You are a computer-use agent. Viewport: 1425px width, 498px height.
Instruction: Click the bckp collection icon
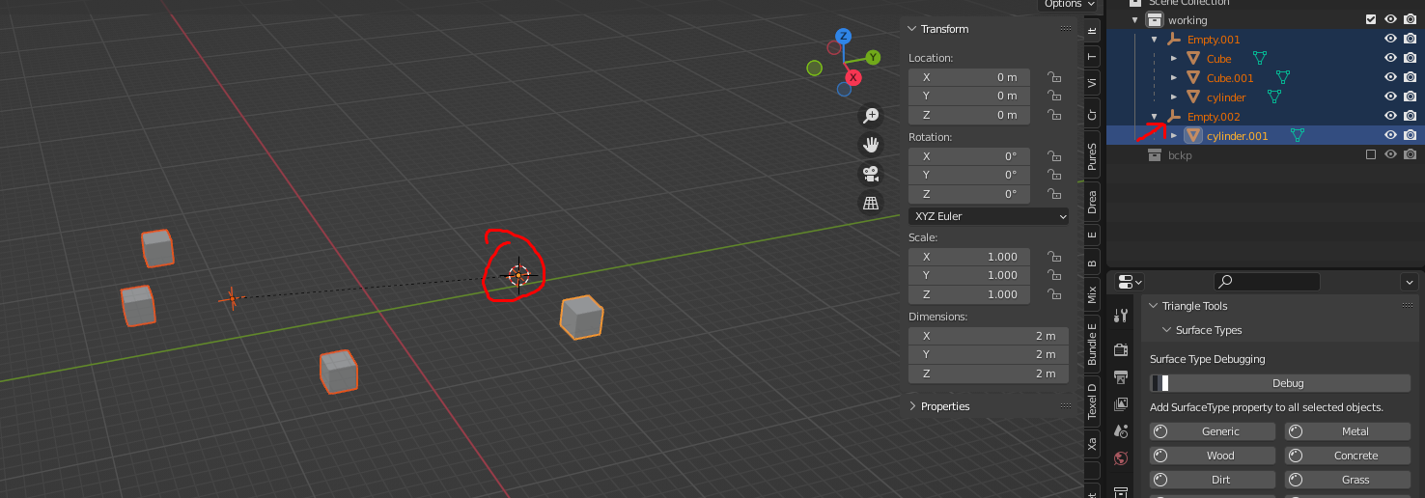[x=1155, y=154]
